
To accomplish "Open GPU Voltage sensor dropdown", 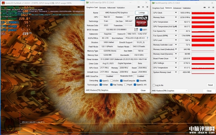I will [176, 63].
